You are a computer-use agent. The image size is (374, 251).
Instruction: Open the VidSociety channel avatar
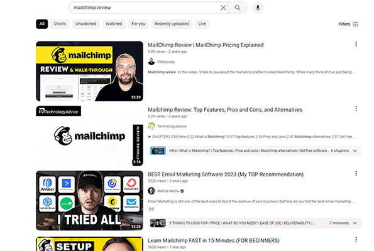pos(151,61)
